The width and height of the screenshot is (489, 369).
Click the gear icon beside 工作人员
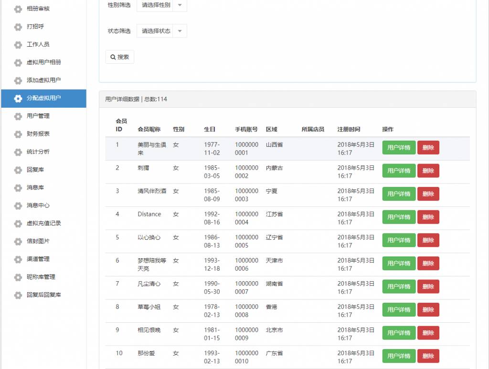(18, 45)
